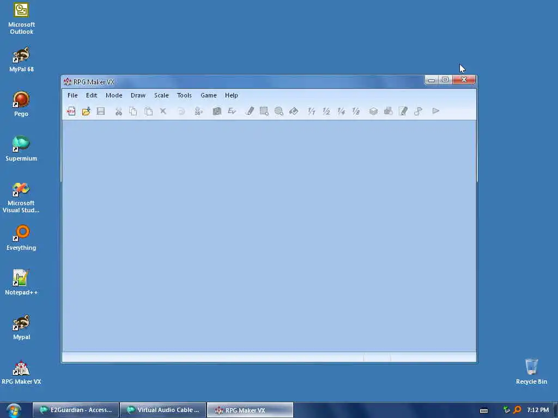Select the Ellipse draw tool
The image size is (558, 418).
click(279, 111)
